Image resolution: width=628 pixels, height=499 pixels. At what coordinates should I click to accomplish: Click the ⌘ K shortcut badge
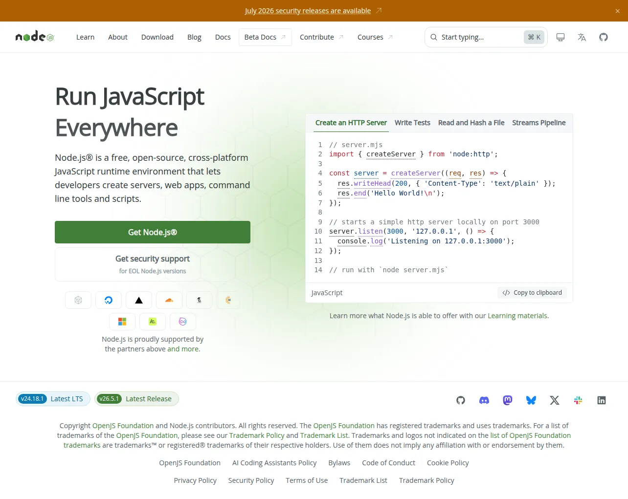[534, 37]
